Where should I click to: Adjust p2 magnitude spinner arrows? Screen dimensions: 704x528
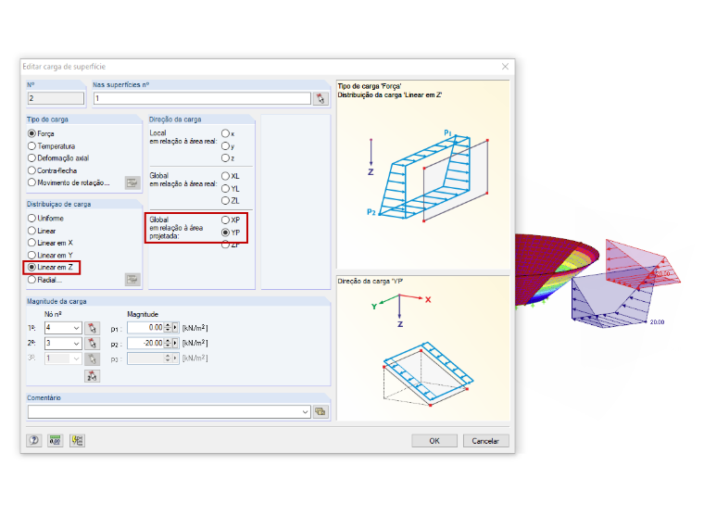[168, 343]
